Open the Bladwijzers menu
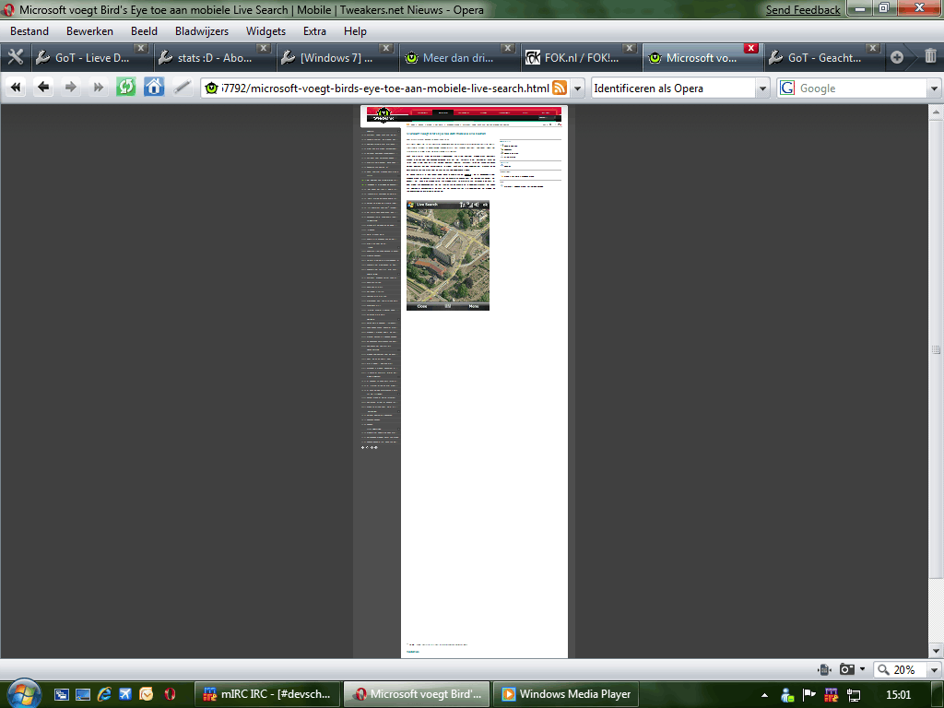This screenshot has height=708, width=944. 202,31
